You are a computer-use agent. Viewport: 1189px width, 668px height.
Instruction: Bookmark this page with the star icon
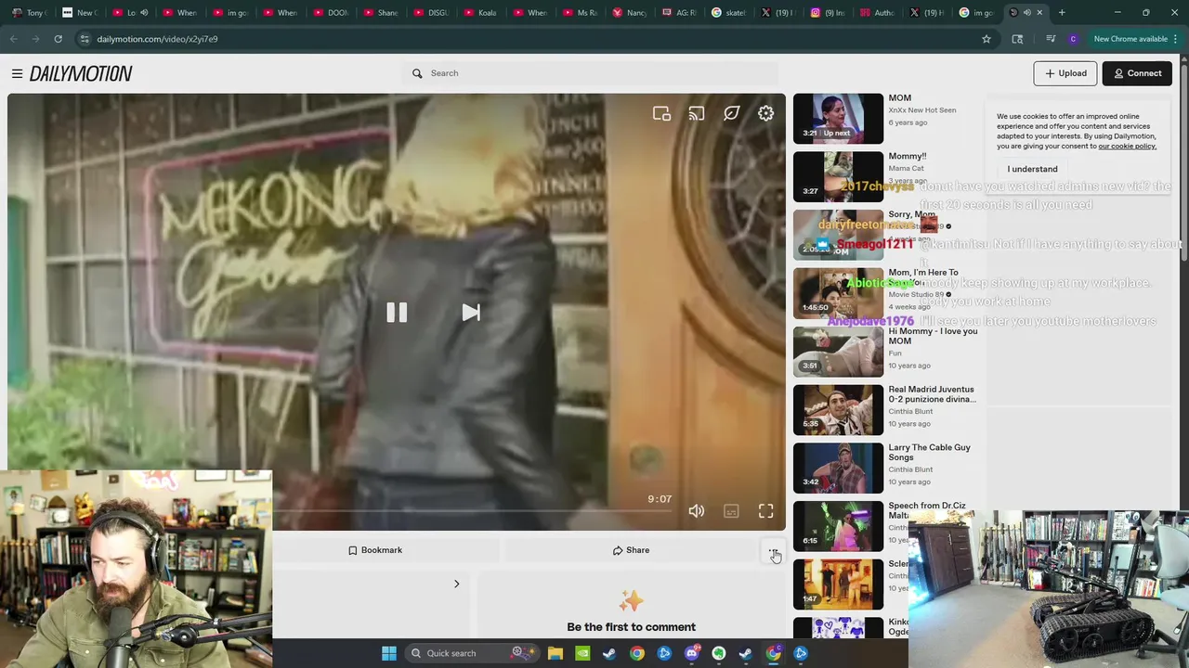click(986, 39)
